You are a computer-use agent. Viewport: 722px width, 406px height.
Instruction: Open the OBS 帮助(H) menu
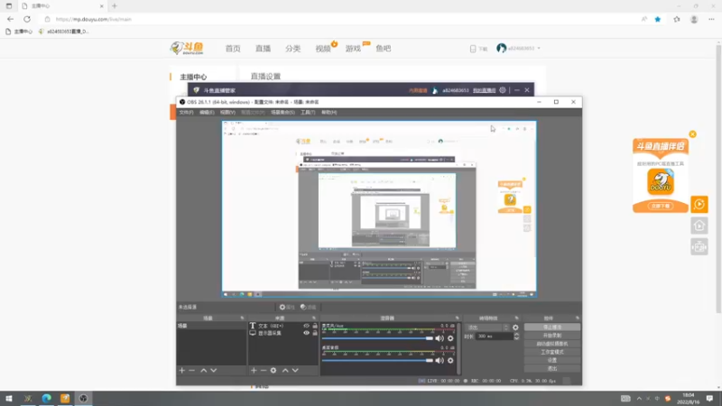[329, 112]
